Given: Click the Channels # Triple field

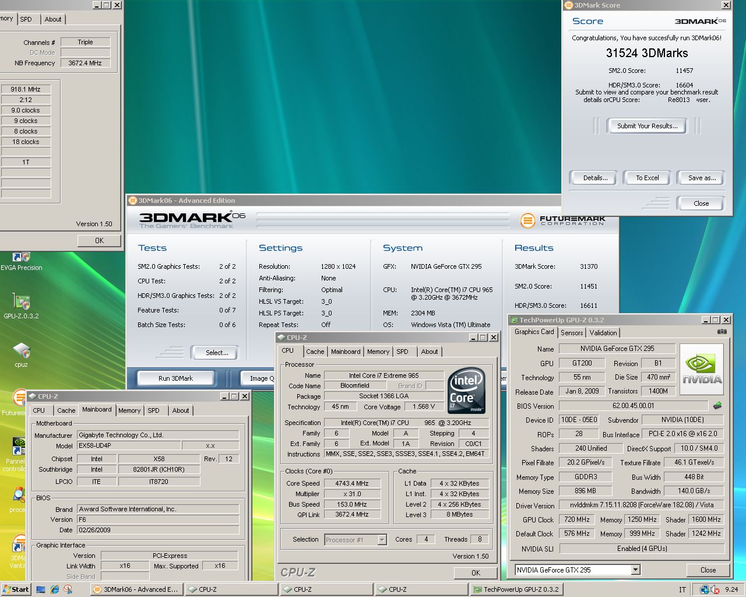Looking at the screenshot, I should pyautogui.click(x=85, y=42).
